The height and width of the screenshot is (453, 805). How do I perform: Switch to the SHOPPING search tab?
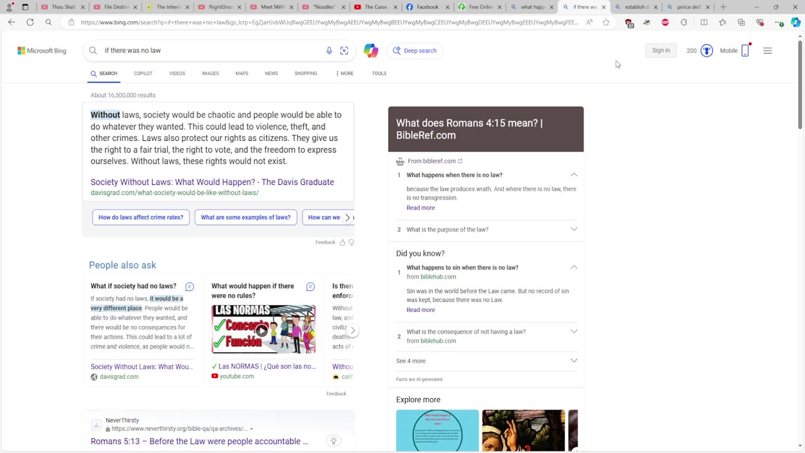[306, 74]
